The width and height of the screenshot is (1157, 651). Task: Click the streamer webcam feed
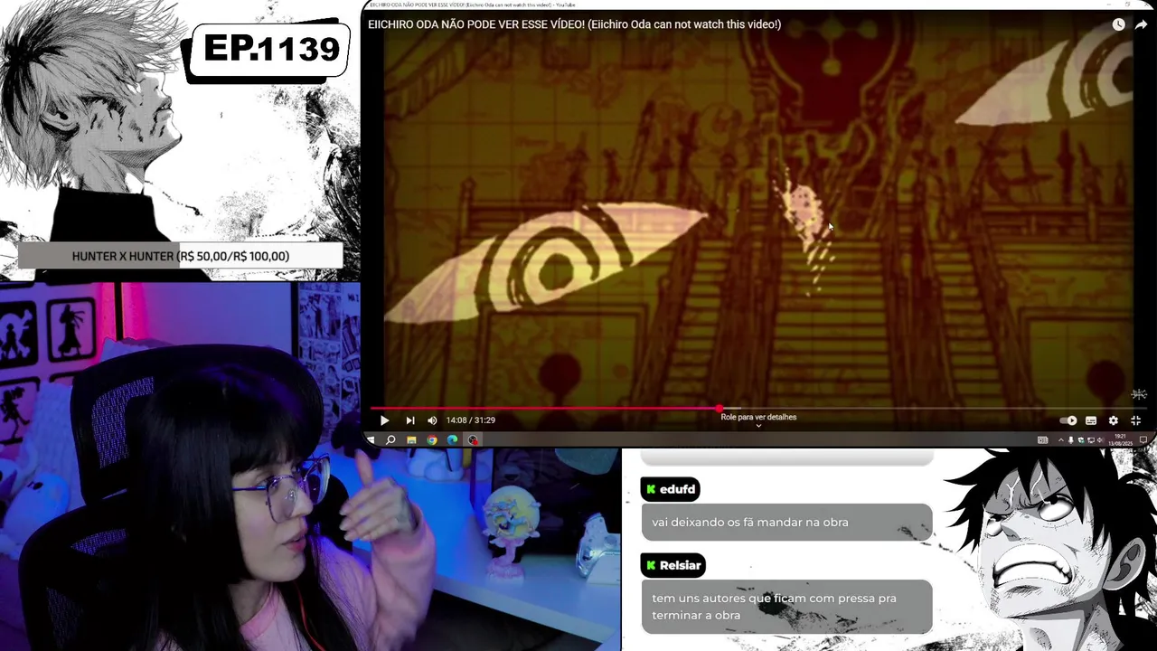310,467
